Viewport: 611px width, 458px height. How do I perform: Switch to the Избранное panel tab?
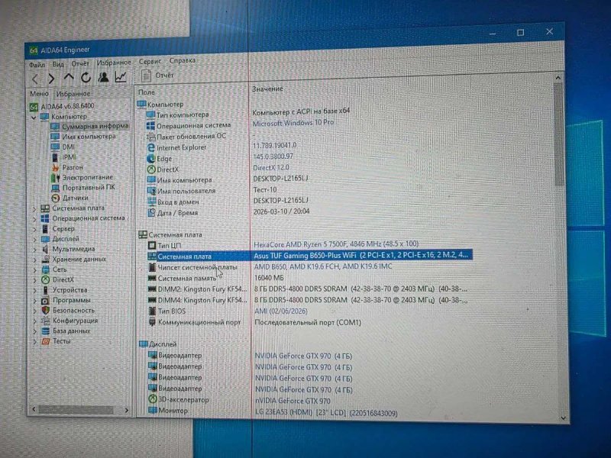click(x=73, y=93)
